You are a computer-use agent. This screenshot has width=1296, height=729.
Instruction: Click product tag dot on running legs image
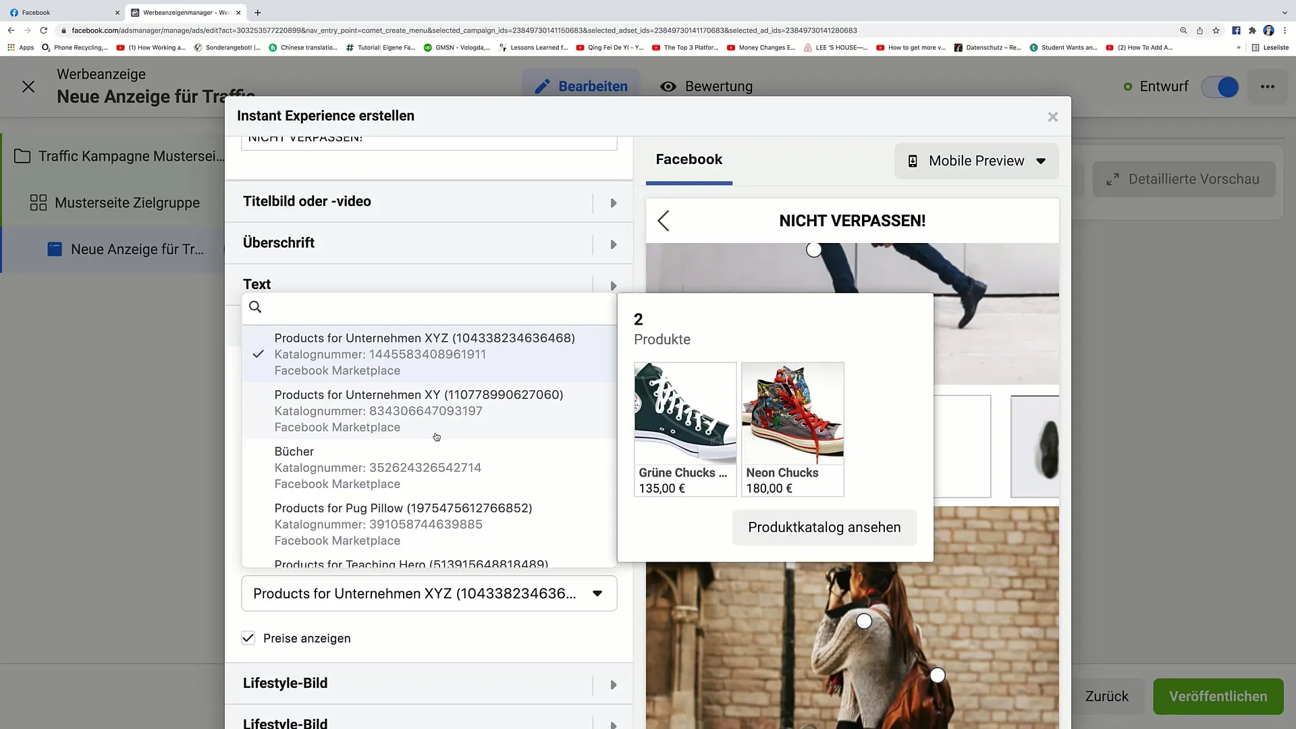tap(814, 250)
